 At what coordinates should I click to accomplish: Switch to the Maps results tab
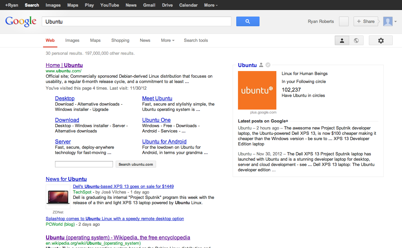[x=95, y=41]
